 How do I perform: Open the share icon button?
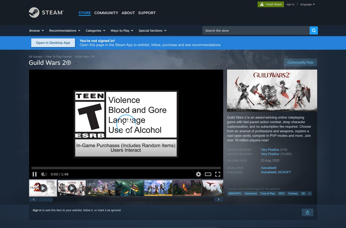tap(307, 212)
